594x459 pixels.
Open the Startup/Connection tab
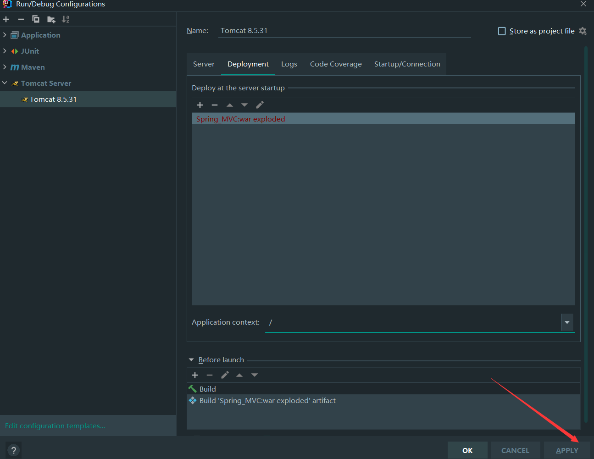(407, 64)
